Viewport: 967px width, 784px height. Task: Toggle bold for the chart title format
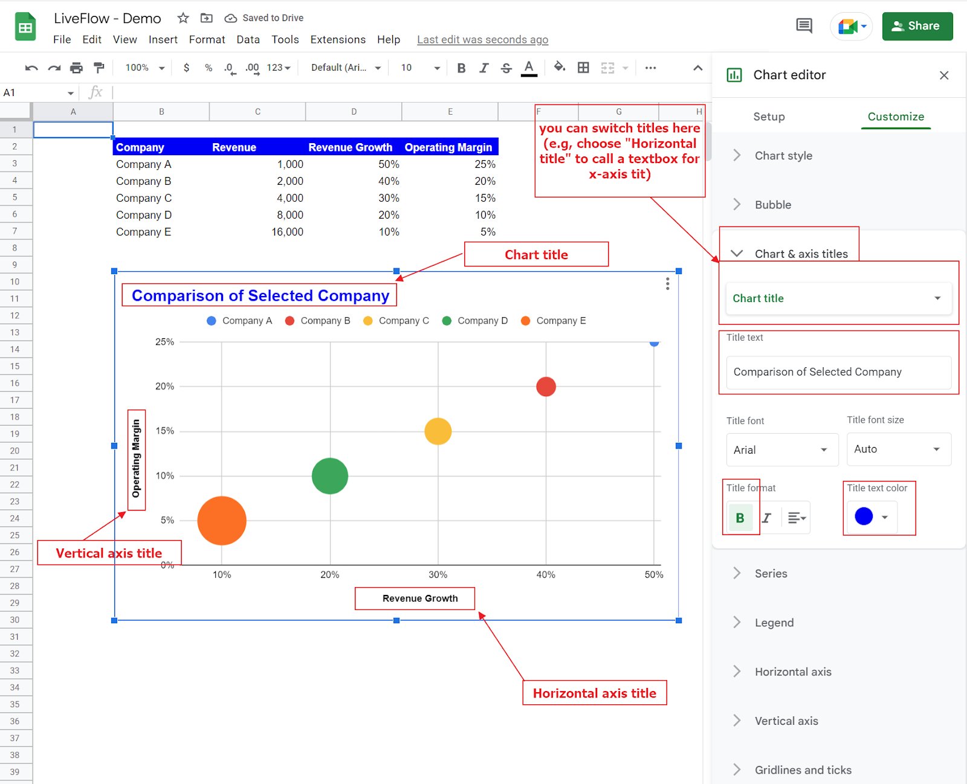[x=740, y=518]
